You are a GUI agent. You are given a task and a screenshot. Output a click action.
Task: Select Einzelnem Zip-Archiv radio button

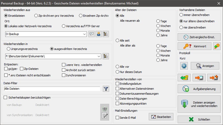tap(81, 15)
